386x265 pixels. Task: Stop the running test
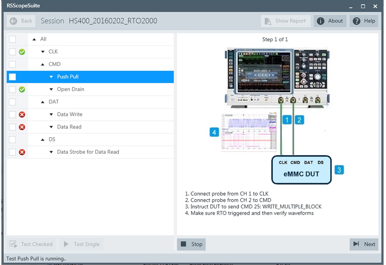pos(191,244)
